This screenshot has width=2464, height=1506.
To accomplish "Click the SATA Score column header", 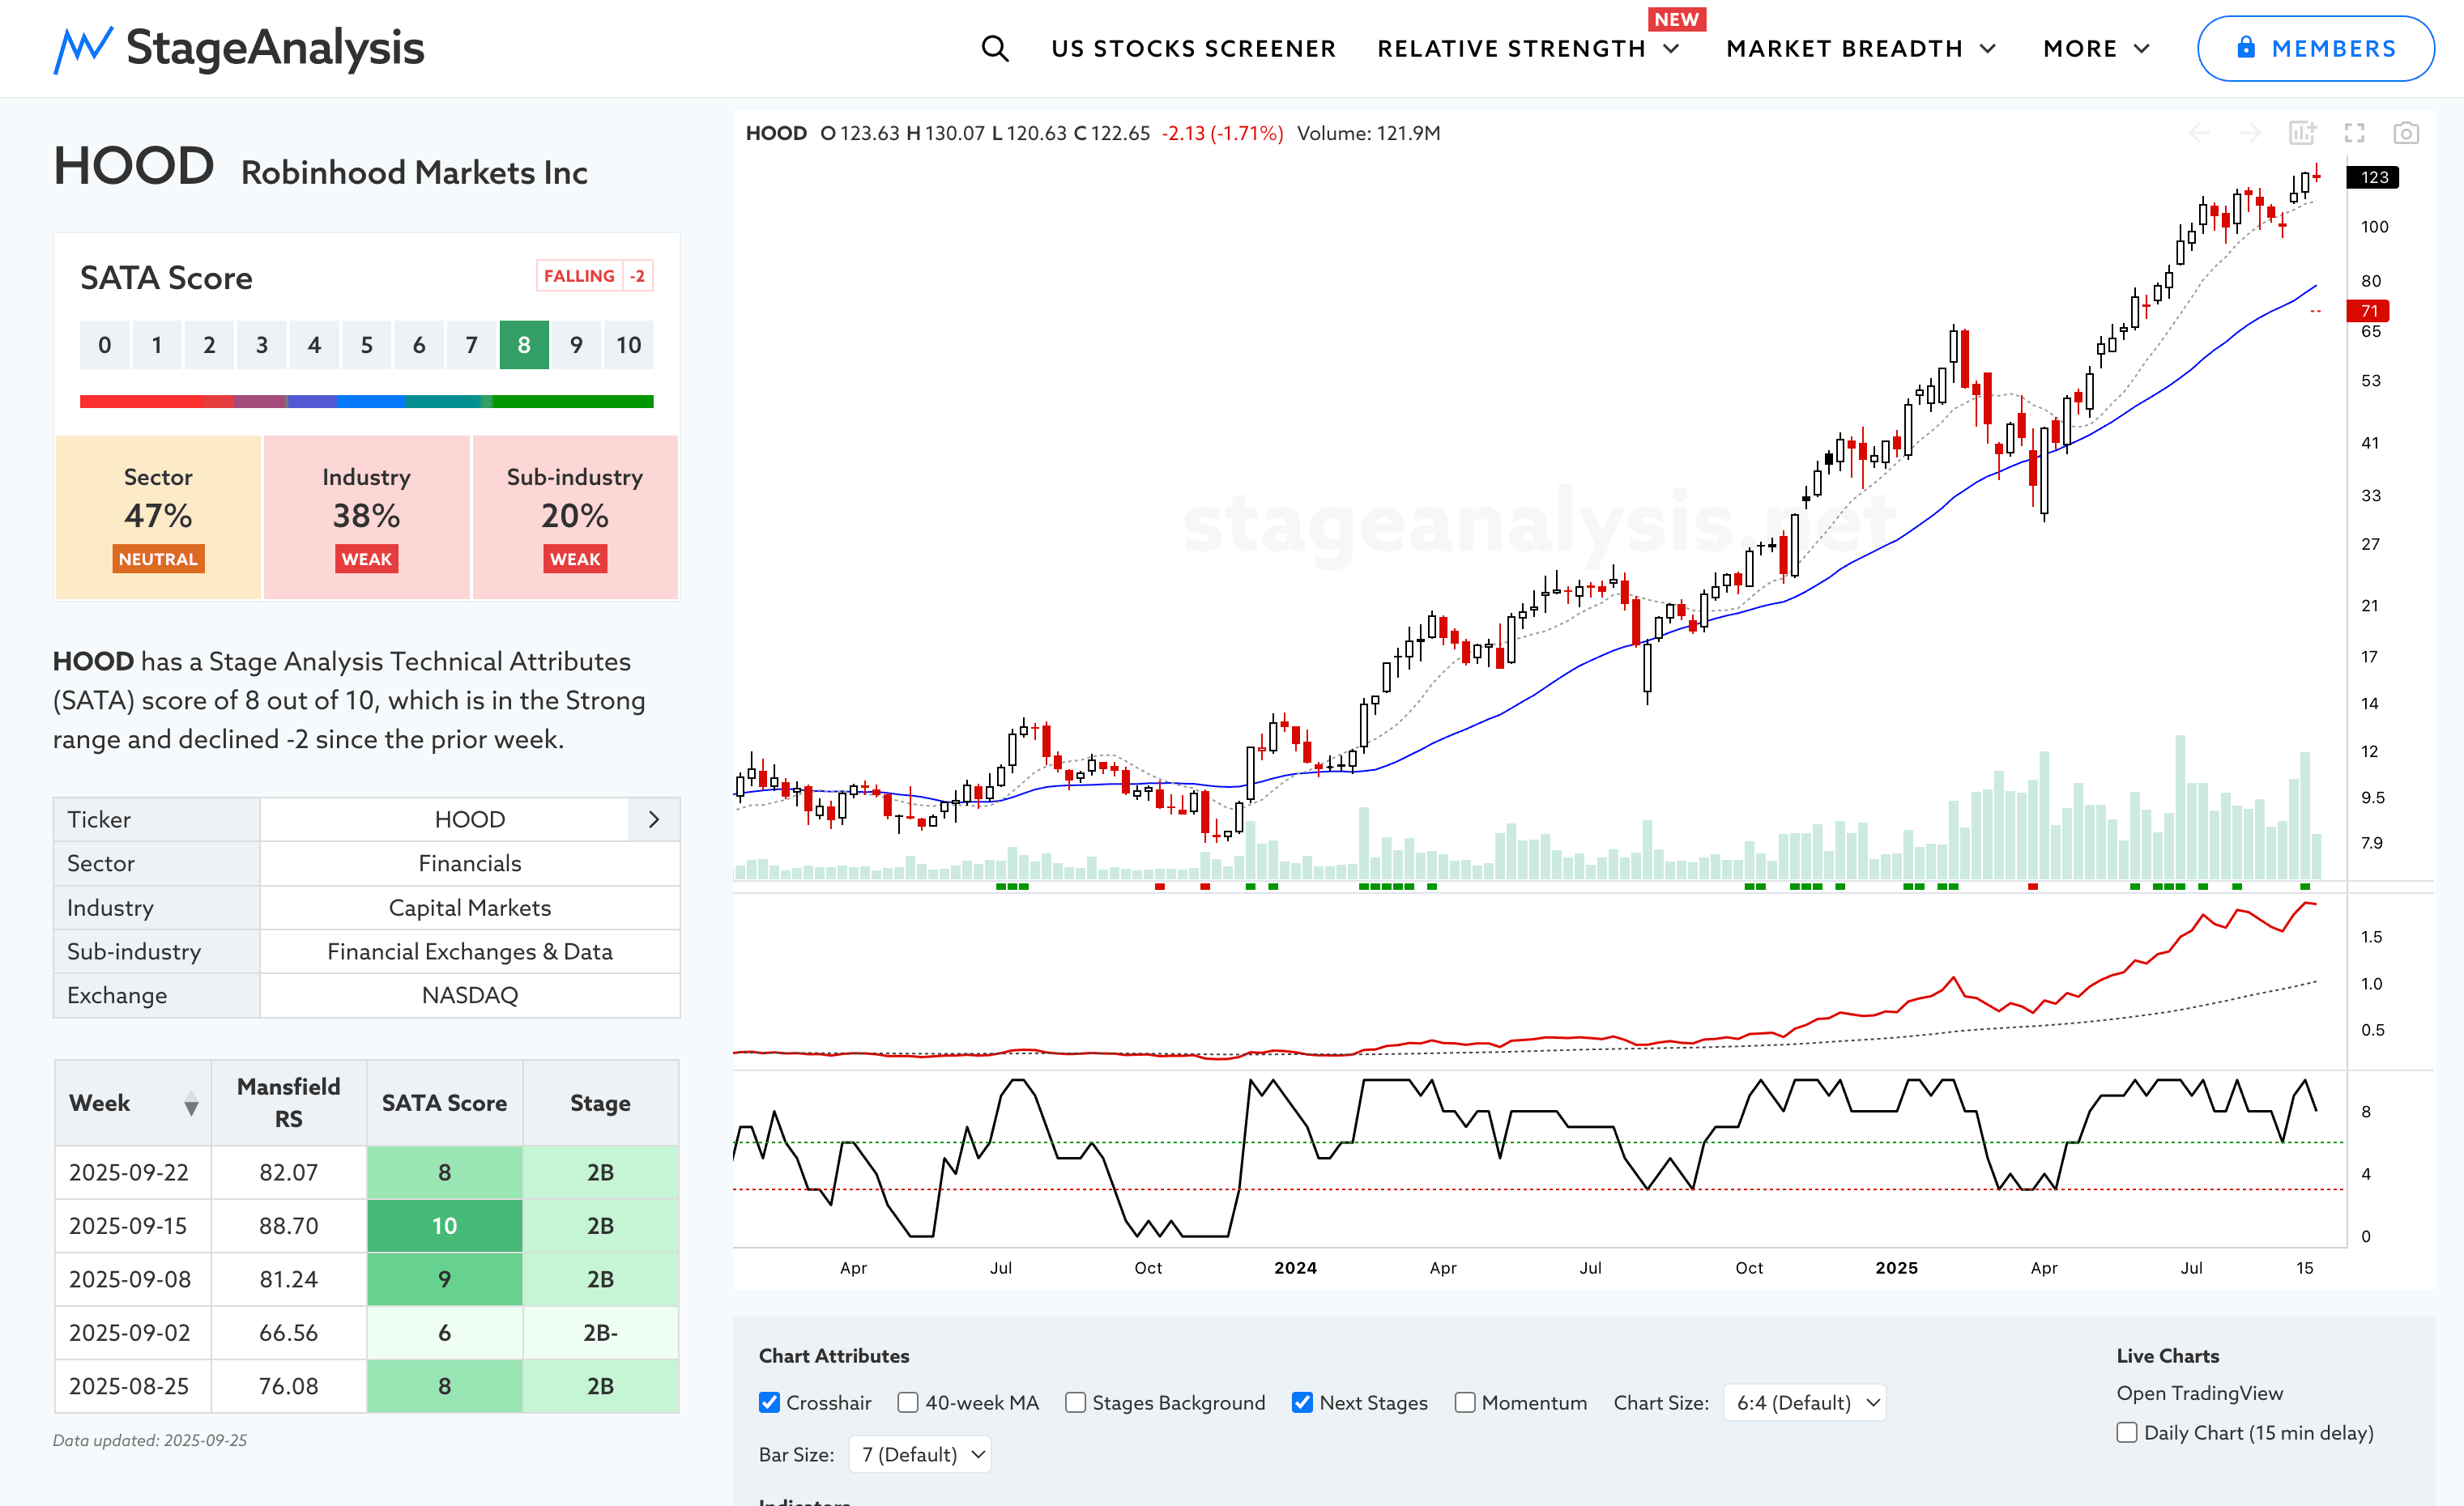I will coord(444,1104).
